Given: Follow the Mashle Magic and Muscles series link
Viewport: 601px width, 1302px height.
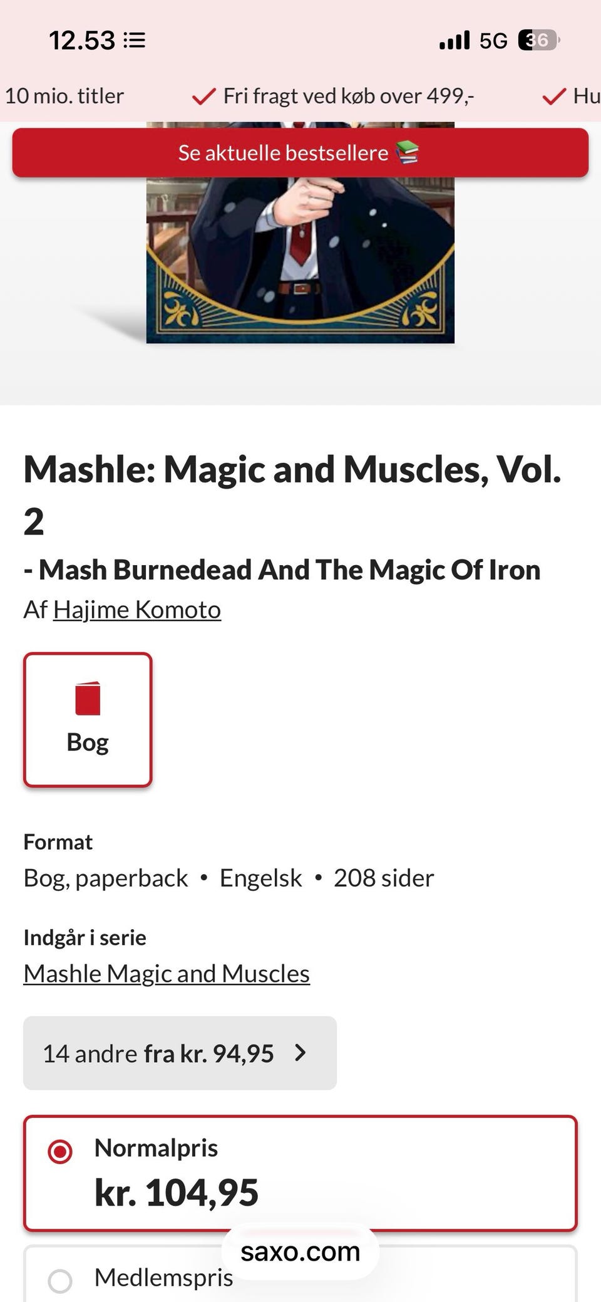Looking at the screenshot, I should pyautogui.click(x=167, y=974).
